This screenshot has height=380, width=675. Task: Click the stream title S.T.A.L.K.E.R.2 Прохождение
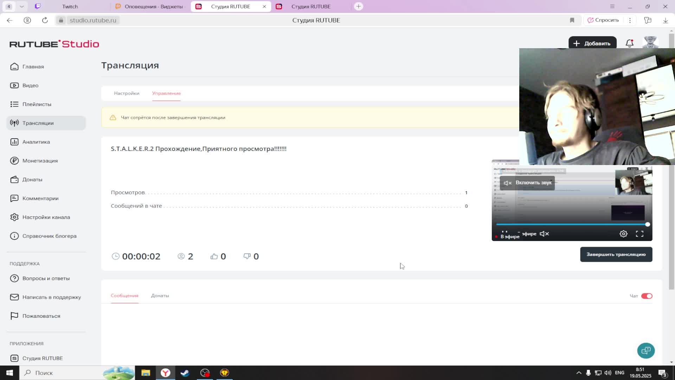[x=199, y=149]
